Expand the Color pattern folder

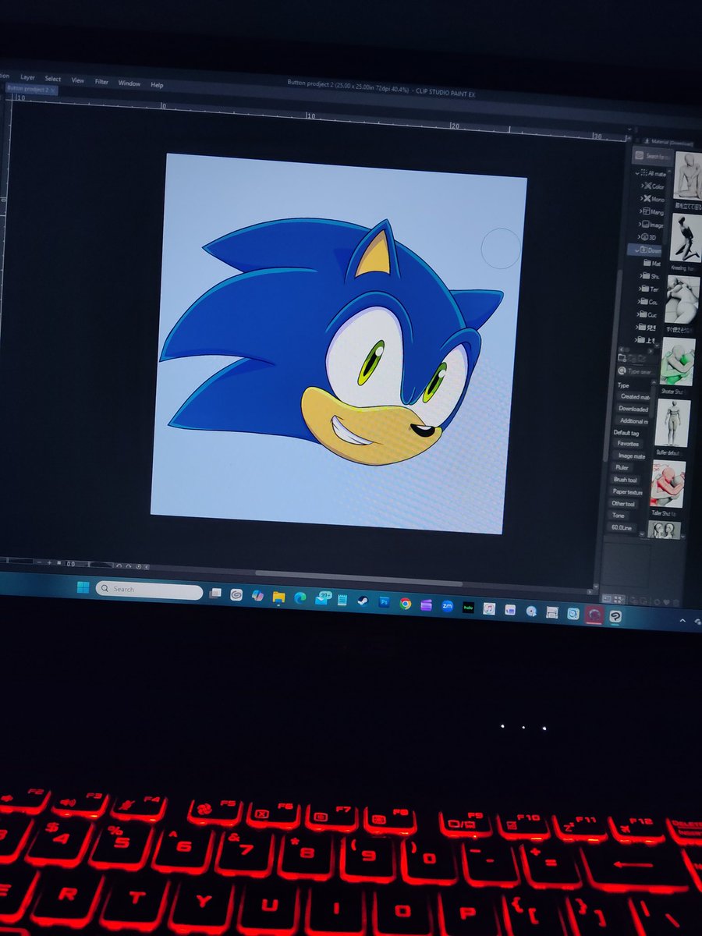[643, 186]
